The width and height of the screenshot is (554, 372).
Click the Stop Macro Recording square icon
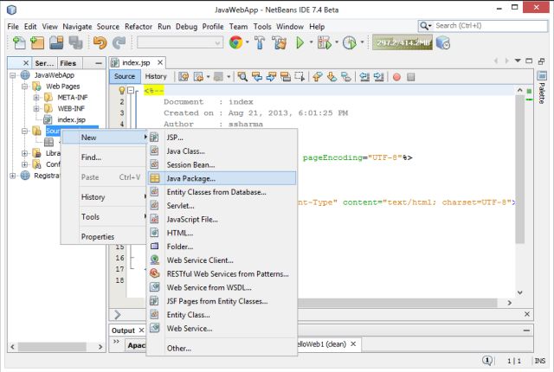tap(410, 77)
